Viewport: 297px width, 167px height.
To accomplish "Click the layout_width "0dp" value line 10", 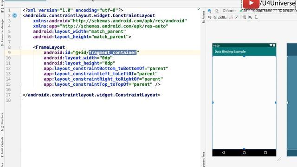I will 106,58.
